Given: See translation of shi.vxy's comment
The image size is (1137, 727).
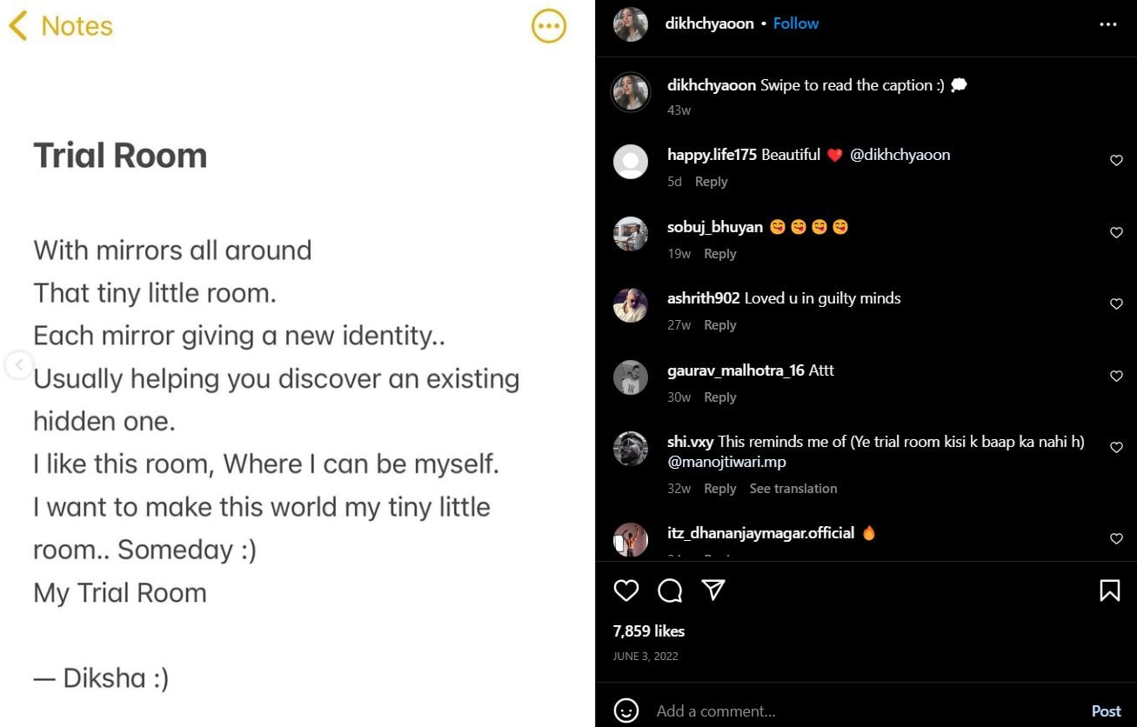Looking at the screenshot, I should [x=793, y=488].
